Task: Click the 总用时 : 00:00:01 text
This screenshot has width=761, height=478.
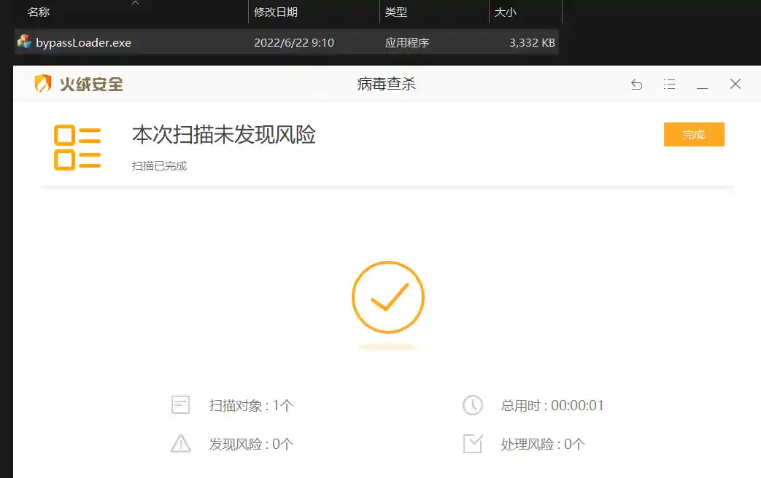Action: pos(552,405)
